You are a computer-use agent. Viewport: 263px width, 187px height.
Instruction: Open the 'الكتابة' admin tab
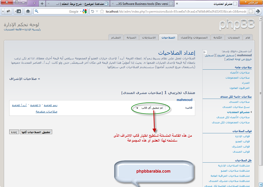[218, 38]
